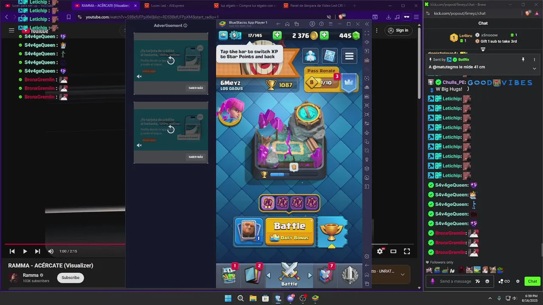Toggle BlueStacks fullscreen from the side toolbar
Viewport: 543px width, 305px height.
pos(367,33)
